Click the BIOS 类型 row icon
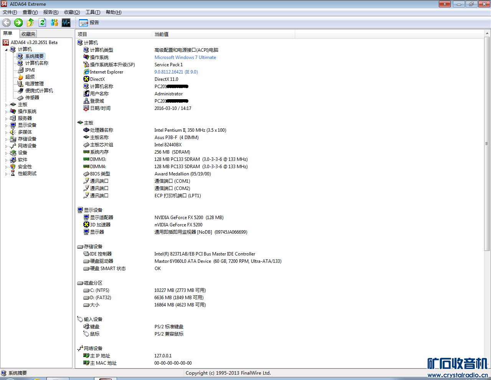 pyautogui.click(x=86, y=174)
